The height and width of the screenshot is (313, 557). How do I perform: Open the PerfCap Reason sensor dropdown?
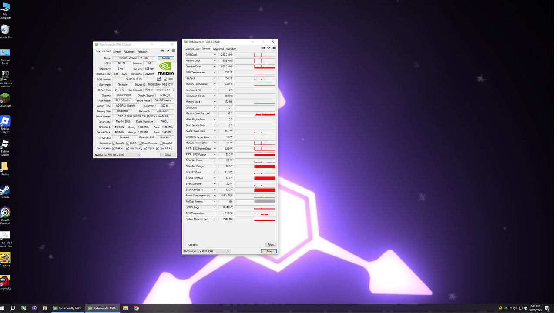215,202
